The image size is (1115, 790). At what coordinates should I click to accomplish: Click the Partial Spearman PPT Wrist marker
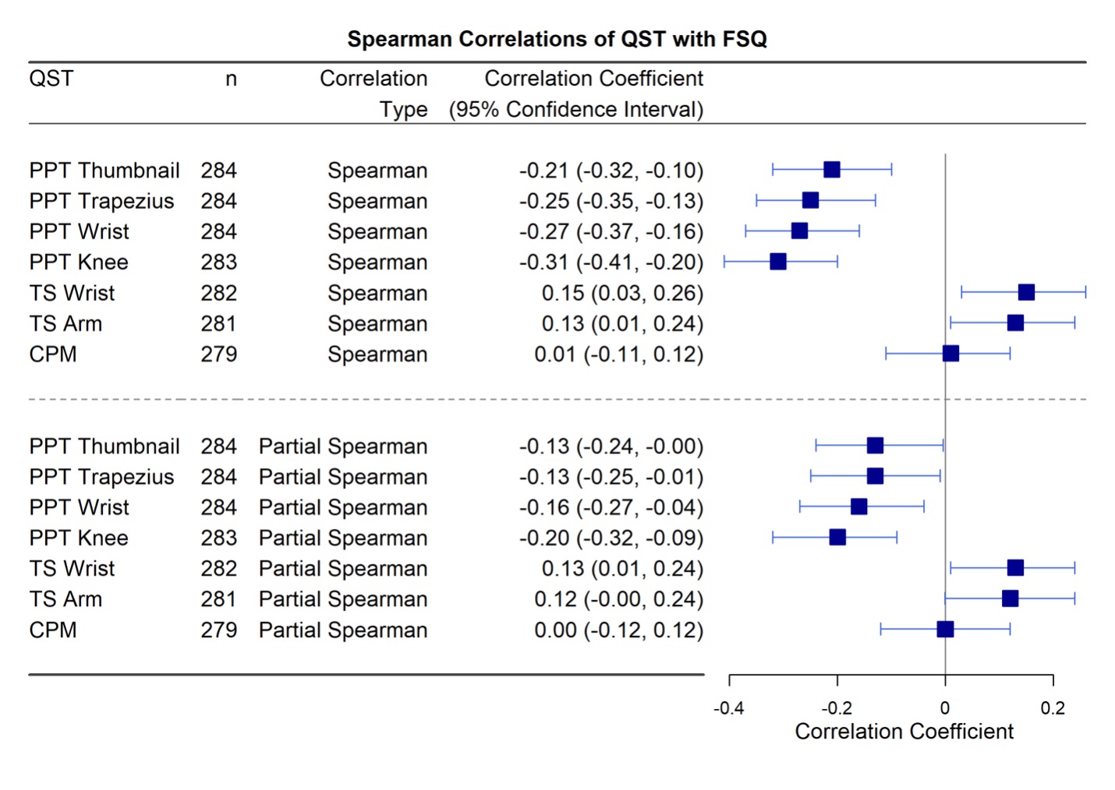coord(858,507)
